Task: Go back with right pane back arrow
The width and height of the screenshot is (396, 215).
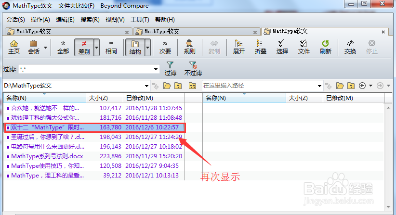Action: pyautogui.click(x=362, y=86)
